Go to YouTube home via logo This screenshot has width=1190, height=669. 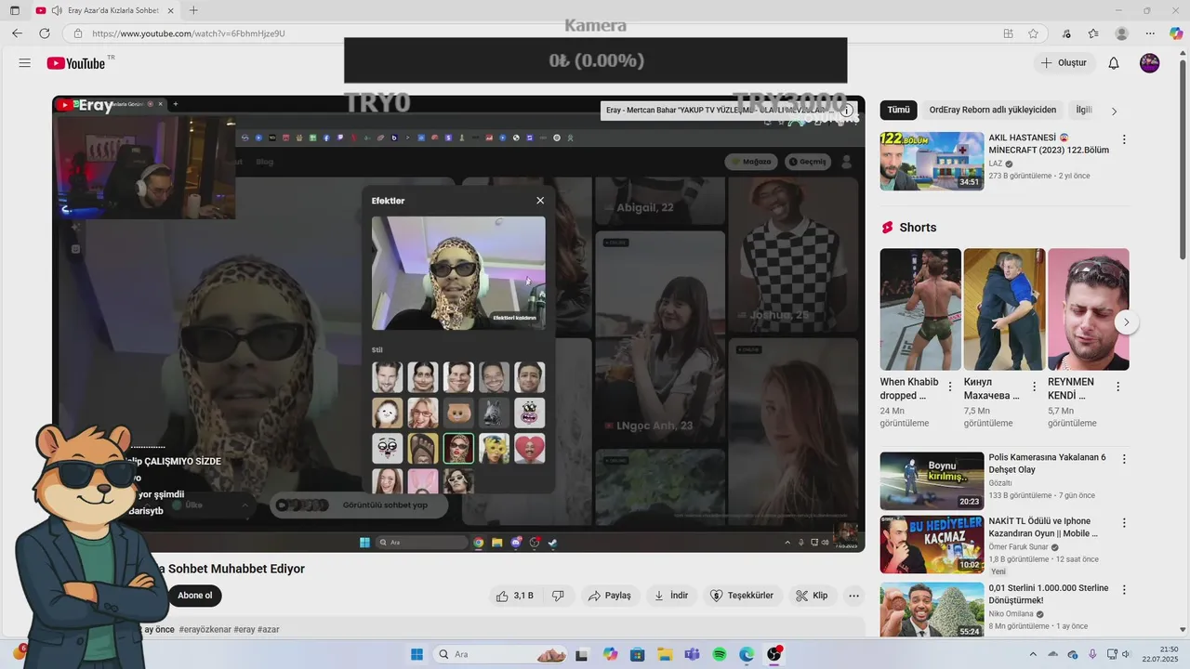tap(76, 63)
